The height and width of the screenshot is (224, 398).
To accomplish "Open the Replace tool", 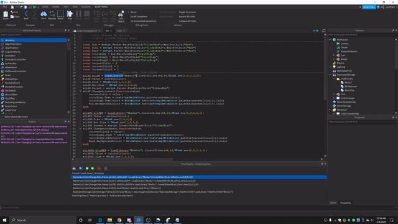I will pos(52,15).
